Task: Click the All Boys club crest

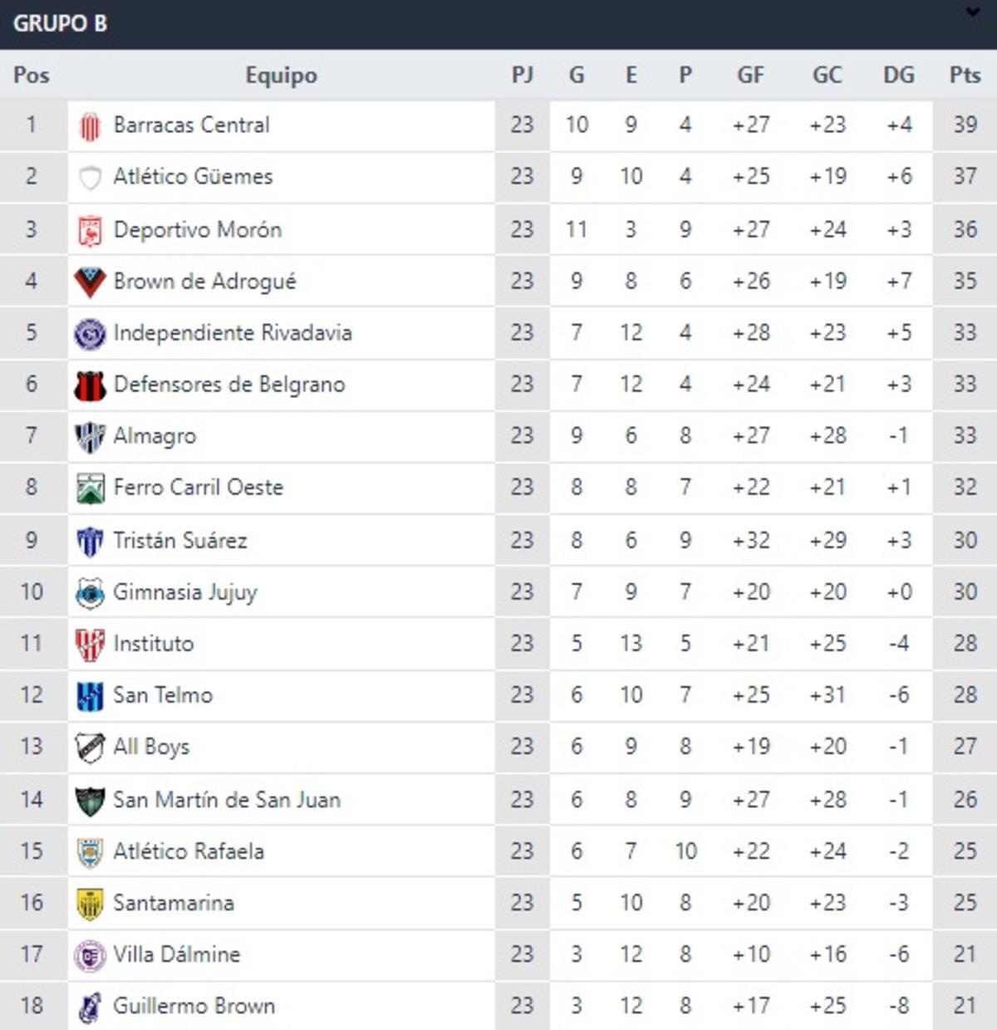Action: coord(91,746)
